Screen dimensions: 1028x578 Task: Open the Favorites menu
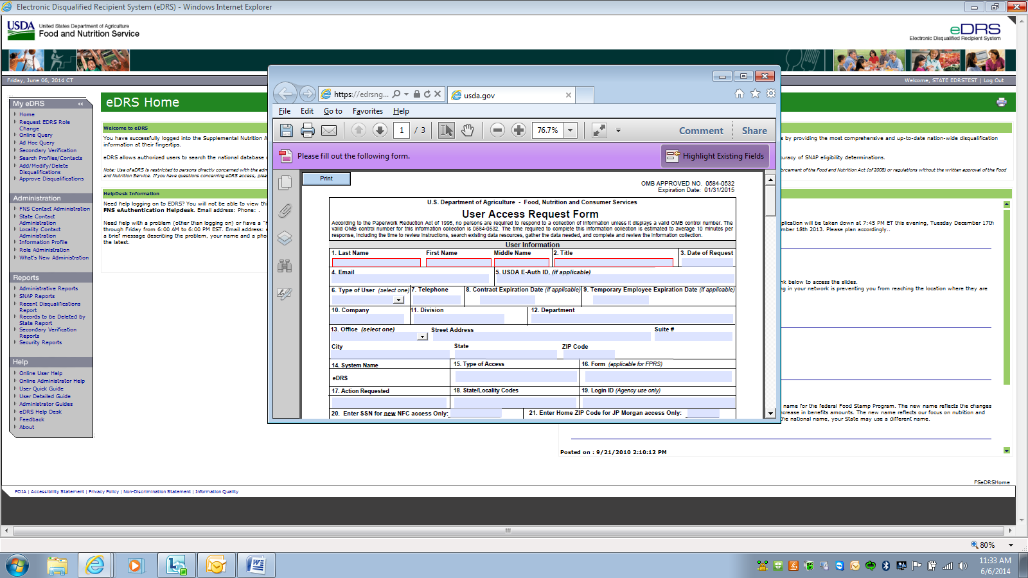(x=368, y=111)
